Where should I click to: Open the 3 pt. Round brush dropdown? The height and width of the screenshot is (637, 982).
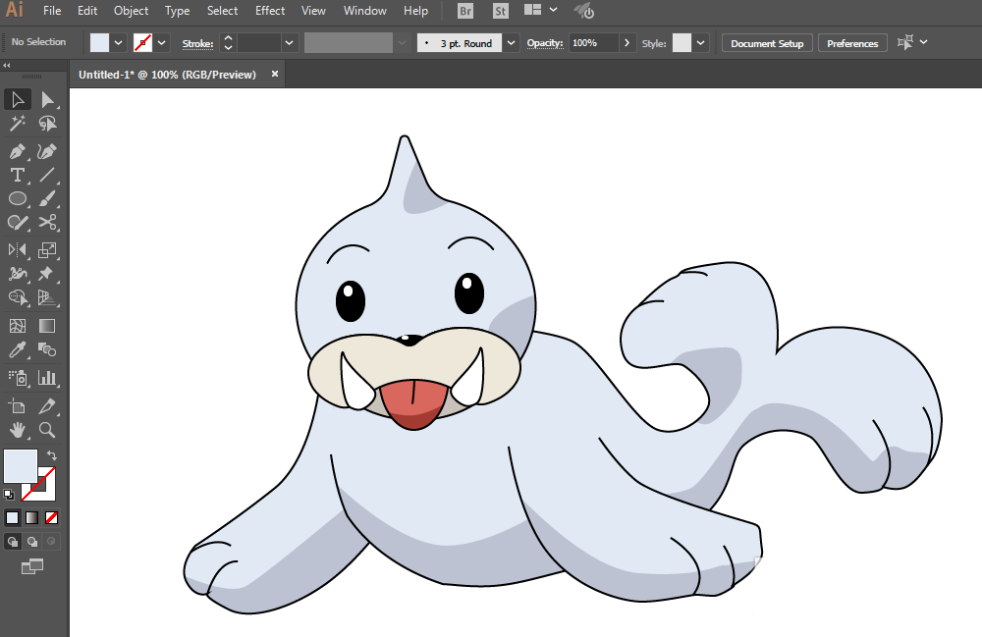511,43
